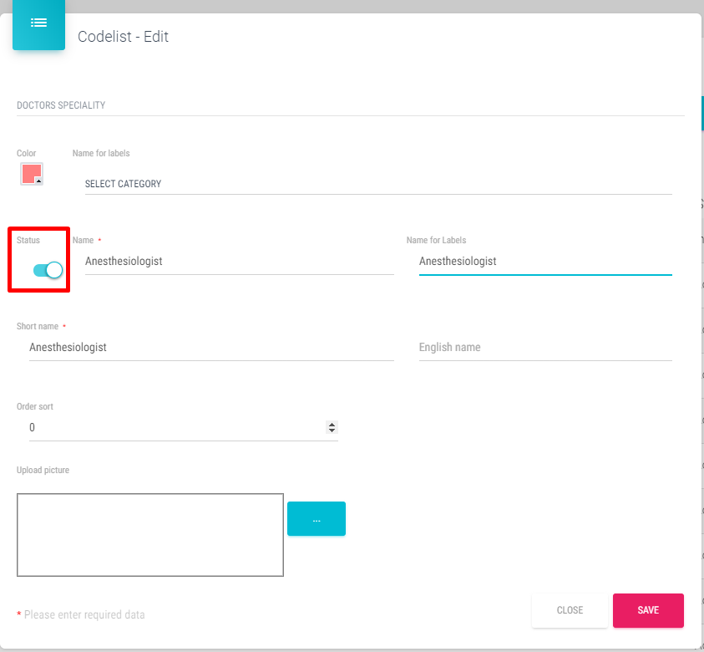This screenshot has height=652, width=704.
Task: Open the pink color swatch picker
Action: click(31, 173)
